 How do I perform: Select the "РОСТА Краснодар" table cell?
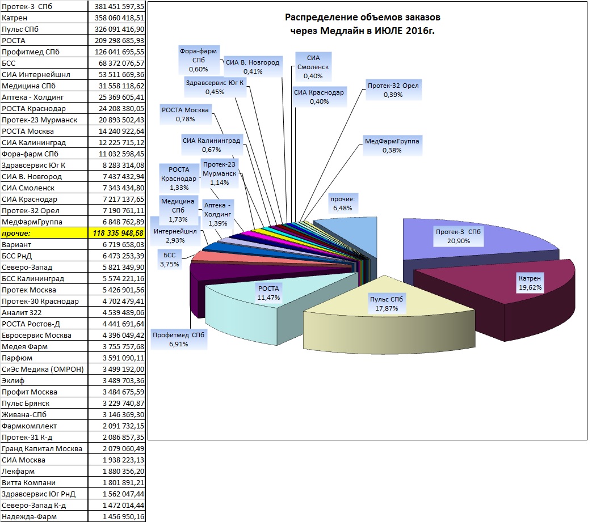[44, 108]
